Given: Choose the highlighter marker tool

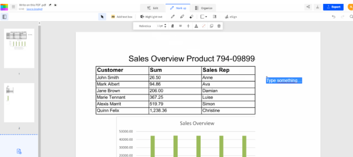Looking at the screenshot, I should point(182,17).
